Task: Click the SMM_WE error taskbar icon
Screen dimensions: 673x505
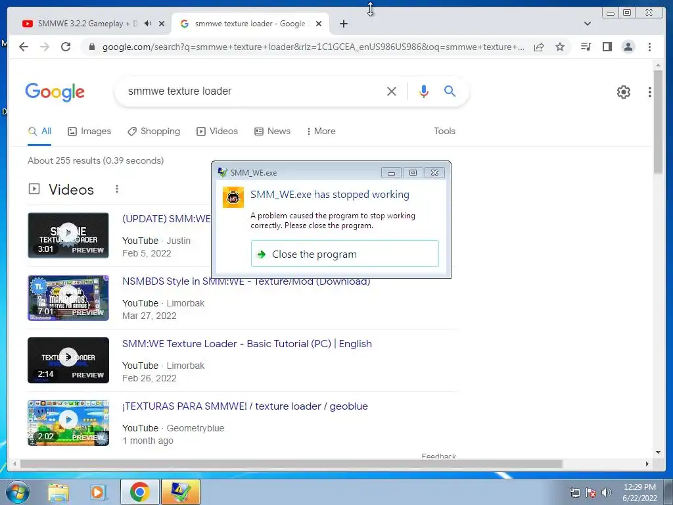Action: [181, 492]
